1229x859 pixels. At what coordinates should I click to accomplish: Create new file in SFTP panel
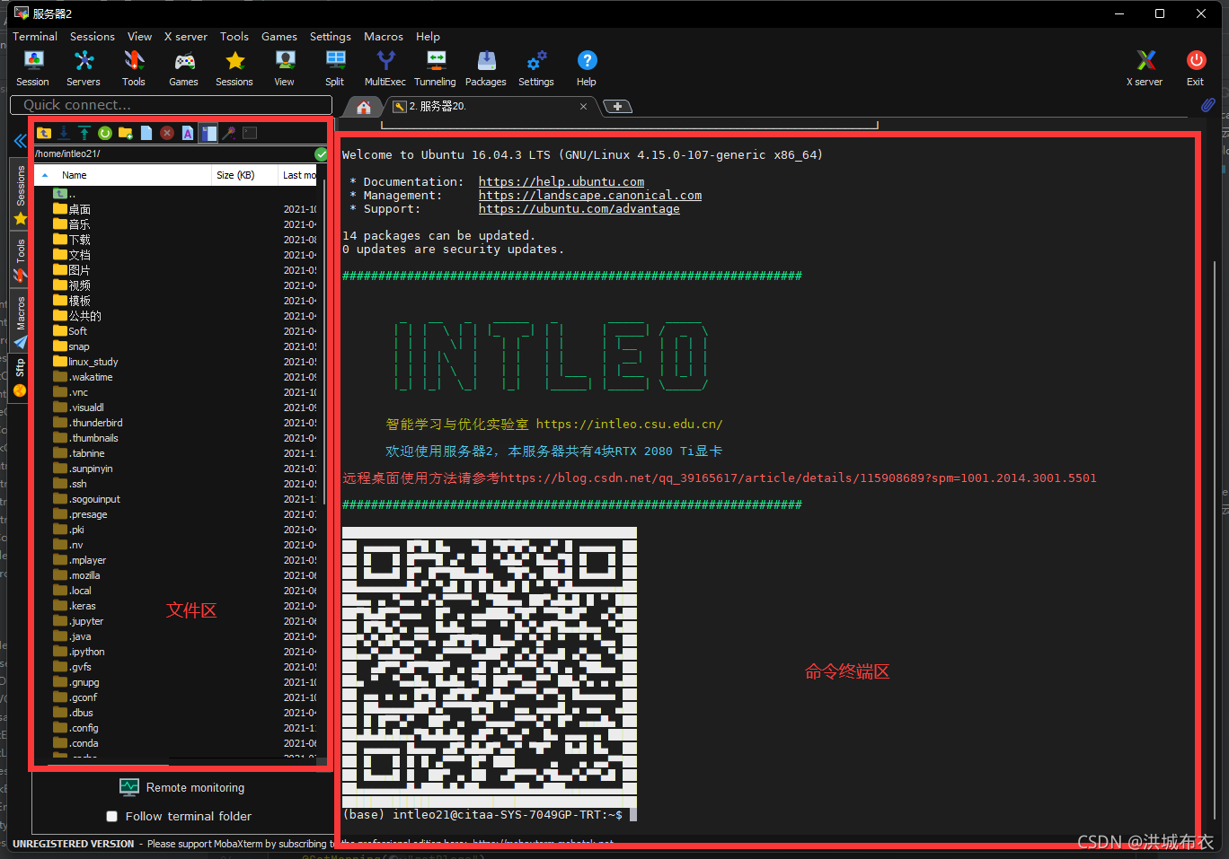[x=146, y=133]
